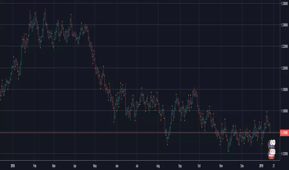Select the red horizontal price line
The width and height of the screenshot is (289, 170).
(x=140, y=133)
